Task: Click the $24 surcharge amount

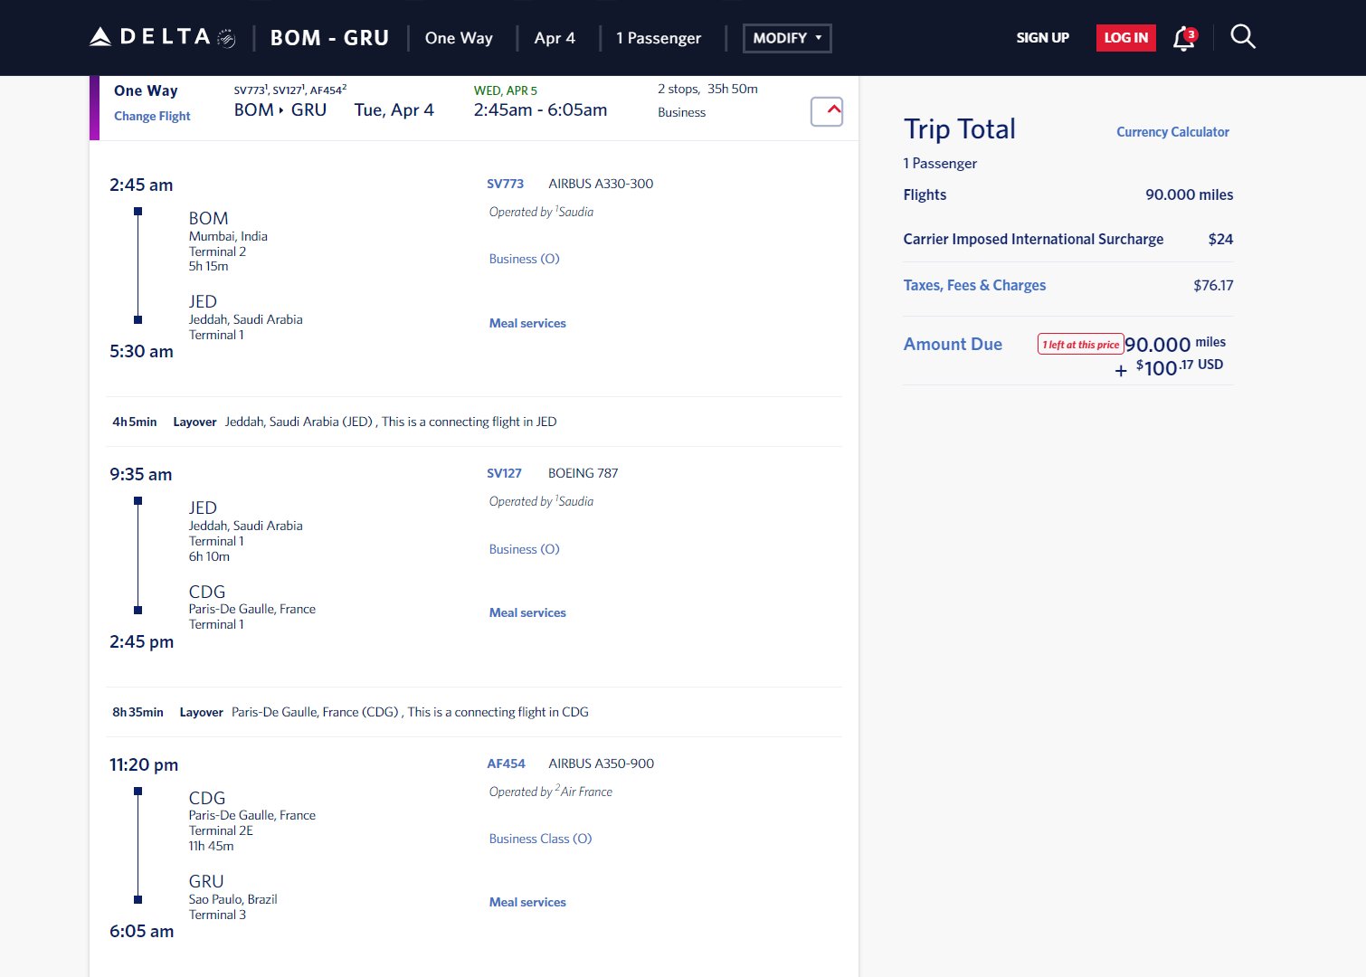Action: [1220, 239]
